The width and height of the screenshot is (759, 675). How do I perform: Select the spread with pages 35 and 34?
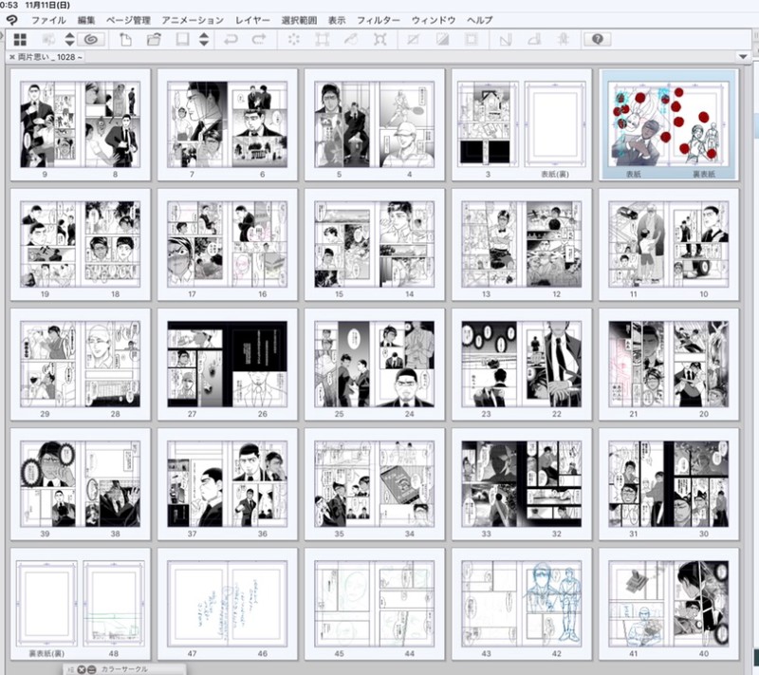coord(375,484)
